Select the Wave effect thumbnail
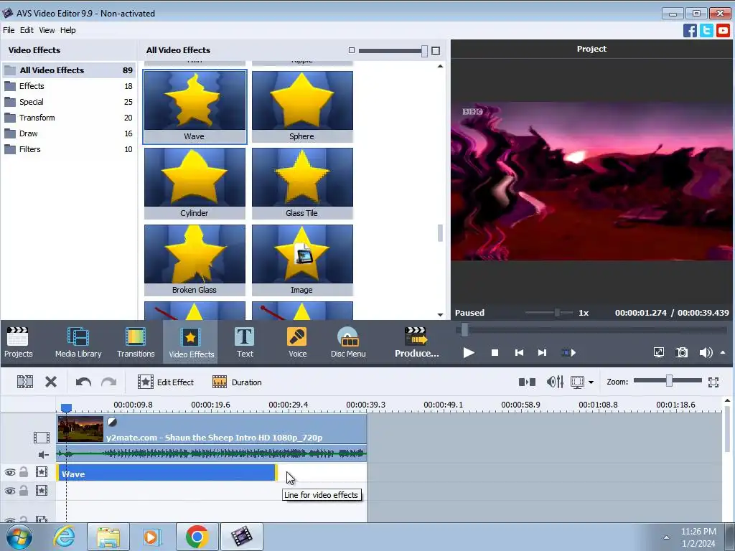Viewport: 735px width, 551px height. pyautogui.click(x=195, y=107)
